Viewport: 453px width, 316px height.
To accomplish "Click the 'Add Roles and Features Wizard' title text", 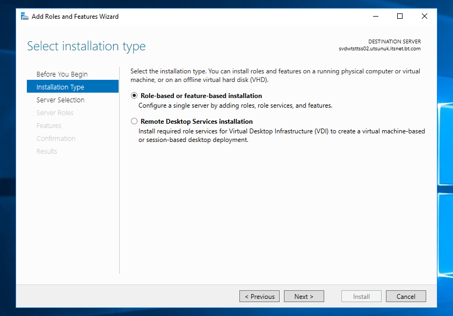I will [x=75, y=17].
